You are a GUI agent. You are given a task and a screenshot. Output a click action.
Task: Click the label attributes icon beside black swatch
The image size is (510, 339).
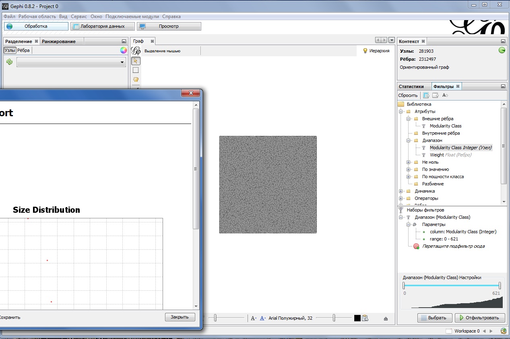(365, 318)
